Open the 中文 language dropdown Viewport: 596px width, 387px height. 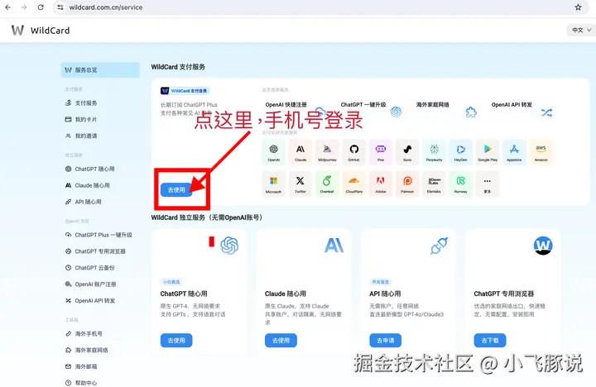581,30
